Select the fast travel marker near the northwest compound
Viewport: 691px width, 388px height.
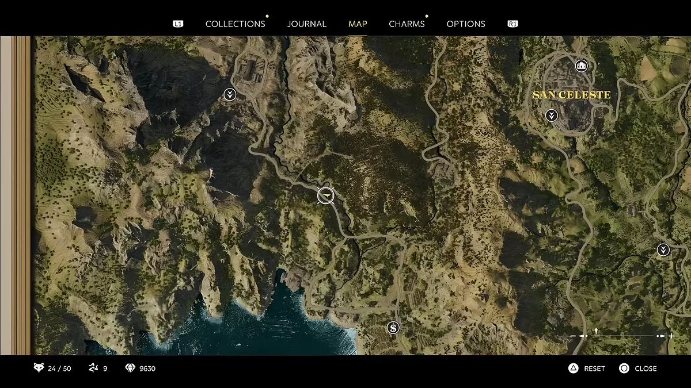pyautogui.click(x=230, y=94)
